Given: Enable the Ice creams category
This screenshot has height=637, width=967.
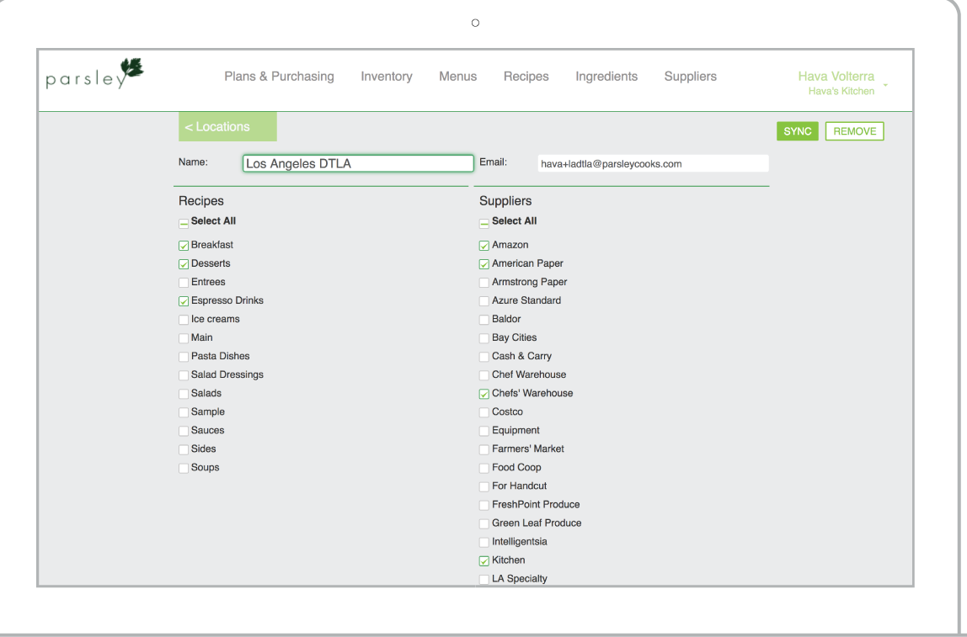Looking at the screenshot, I should [183, 320].
